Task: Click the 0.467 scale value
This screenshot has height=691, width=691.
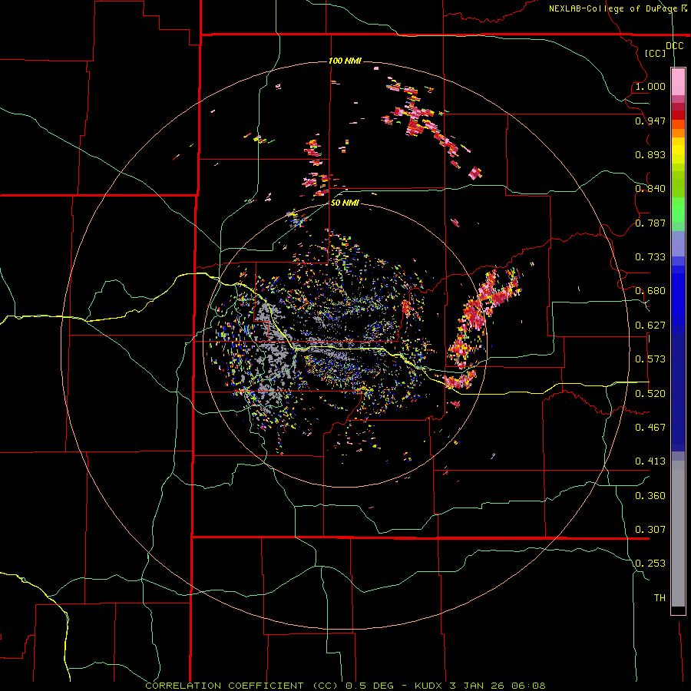Action: point(650,428)
